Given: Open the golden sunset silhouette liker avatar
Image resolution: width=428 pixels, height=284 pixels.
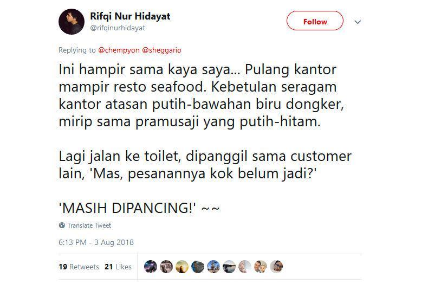Looking at the screenshot, I should tap(182, 267).
